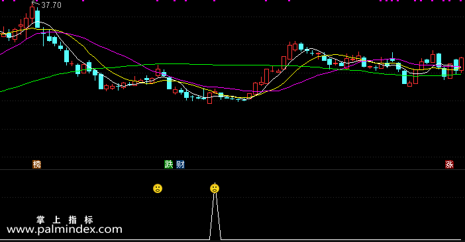
Task: Select the big cyan candle right after the peak
Action: tap(38, 19)
